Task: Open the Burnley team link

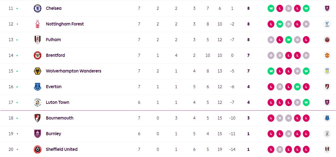Action: click(x=53, y=134)
